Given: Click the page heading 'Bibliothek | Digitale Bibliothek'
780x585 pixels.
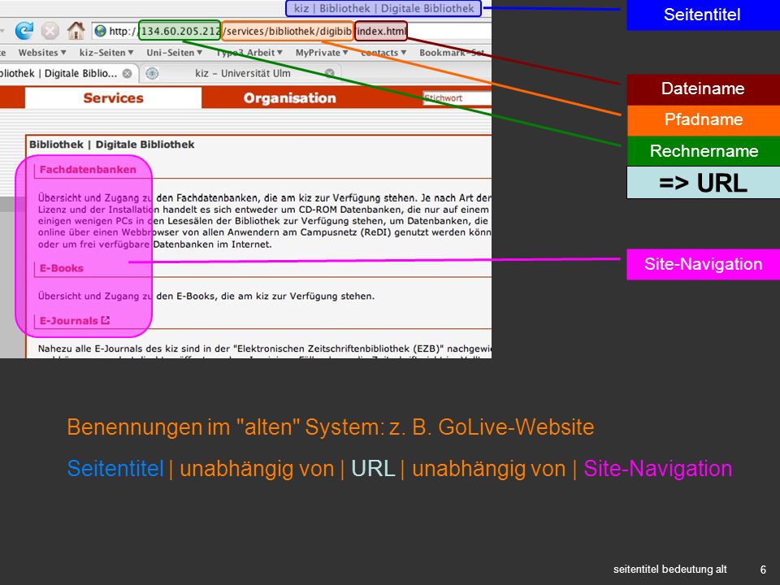Looking at the screenshot, I should [112, 145].
